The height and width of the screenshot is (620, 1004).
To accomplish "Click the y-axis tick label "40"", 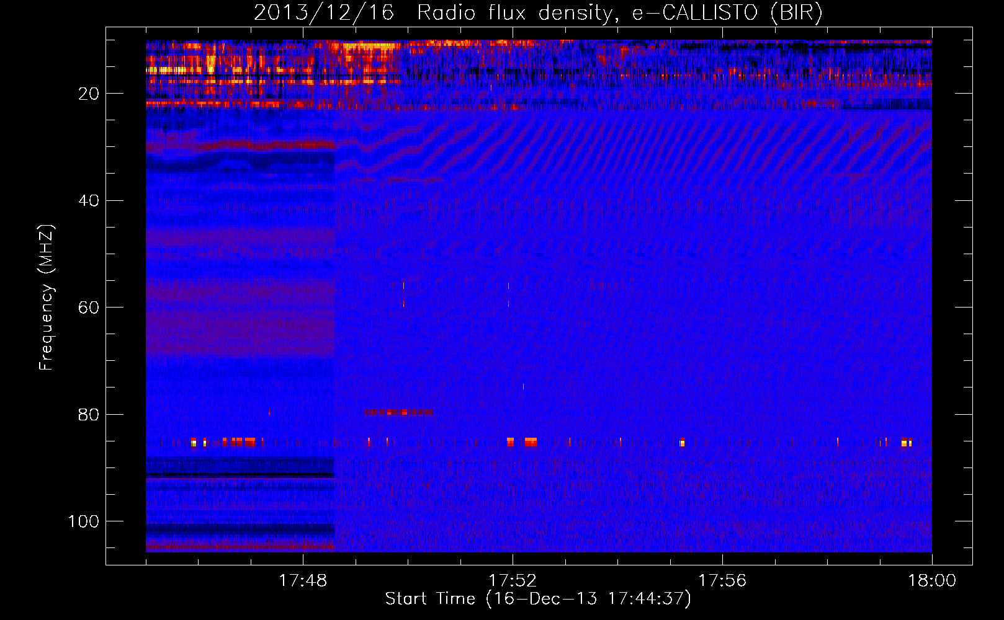I will 89,201.
